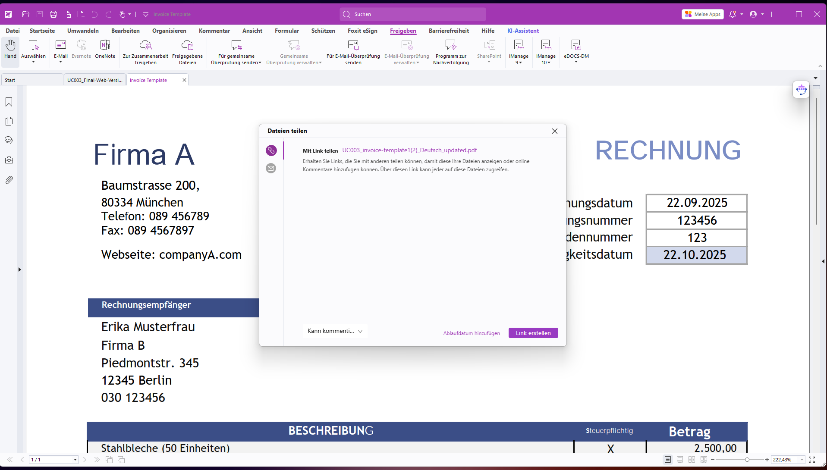Image resolution: width=827 pixels, height=470 pixels.
Task: Click the Auswählen tool icon
Action: (x=34, y=45)
